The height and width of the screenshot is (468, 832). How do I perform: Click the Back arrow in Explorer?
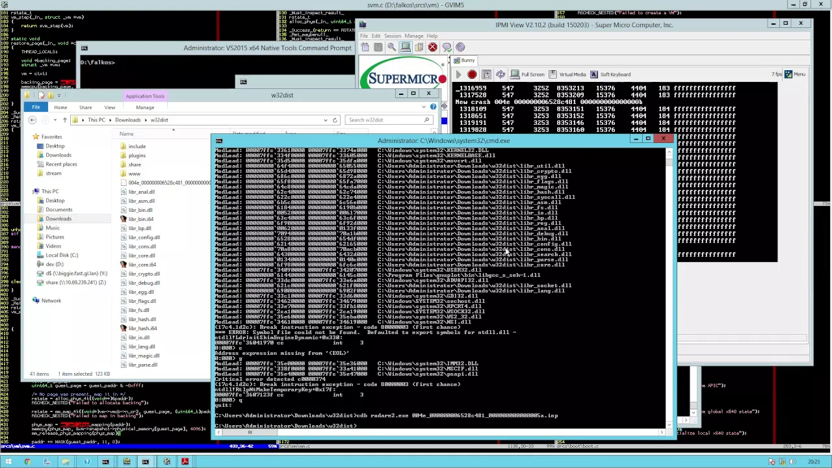coord(32,120)
